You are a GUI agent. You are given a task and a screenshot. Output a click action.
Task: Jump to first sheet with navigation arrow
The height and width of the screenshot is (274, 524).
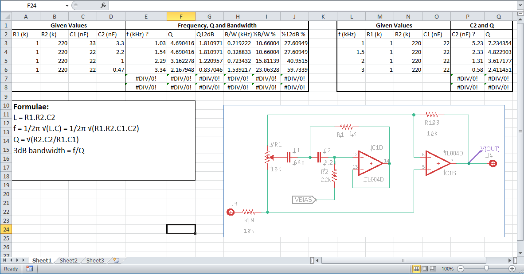5,260
